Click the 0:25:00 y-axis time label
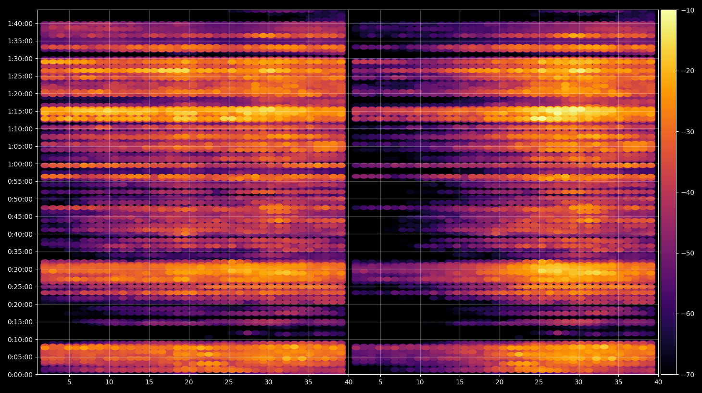Image resolution: width=702 pixels, height=393 pixels. [20, 287]
